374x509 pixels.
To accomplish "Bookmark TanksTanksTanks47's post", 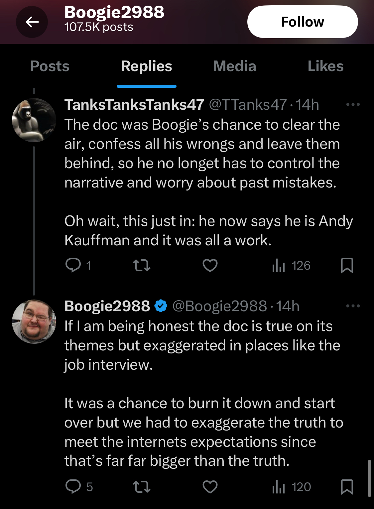I will tap(347, 265).
